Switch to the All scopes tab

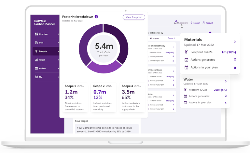154,38
